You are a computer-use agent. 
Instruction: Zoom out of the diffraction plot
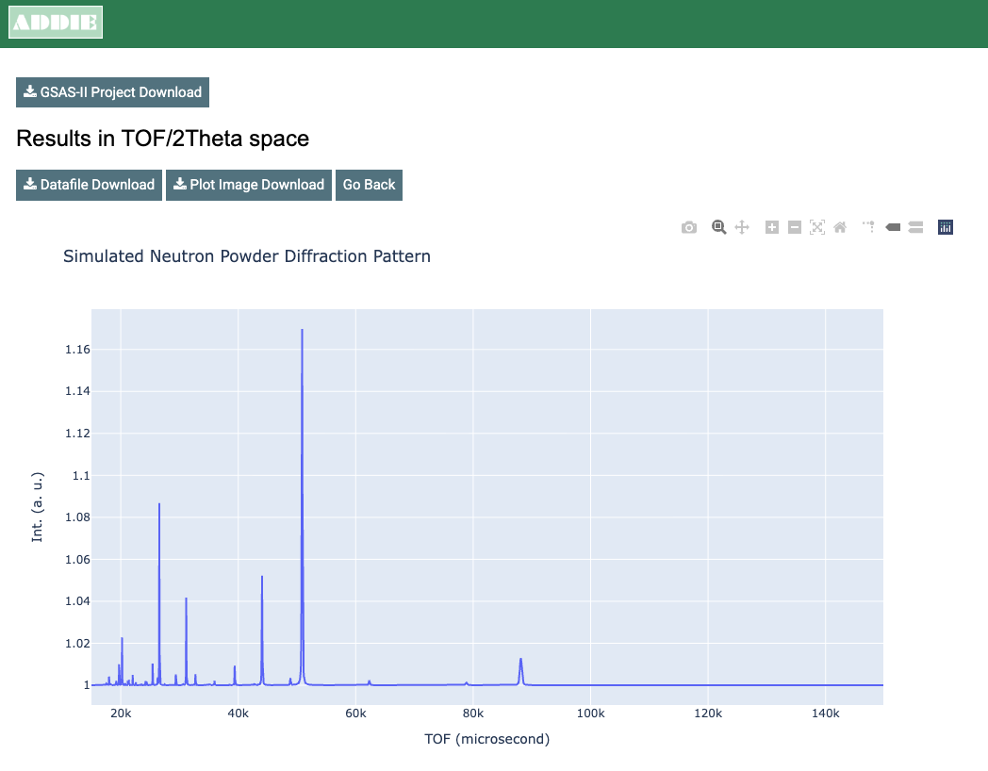pyautogui.click(x=795, y=227)
